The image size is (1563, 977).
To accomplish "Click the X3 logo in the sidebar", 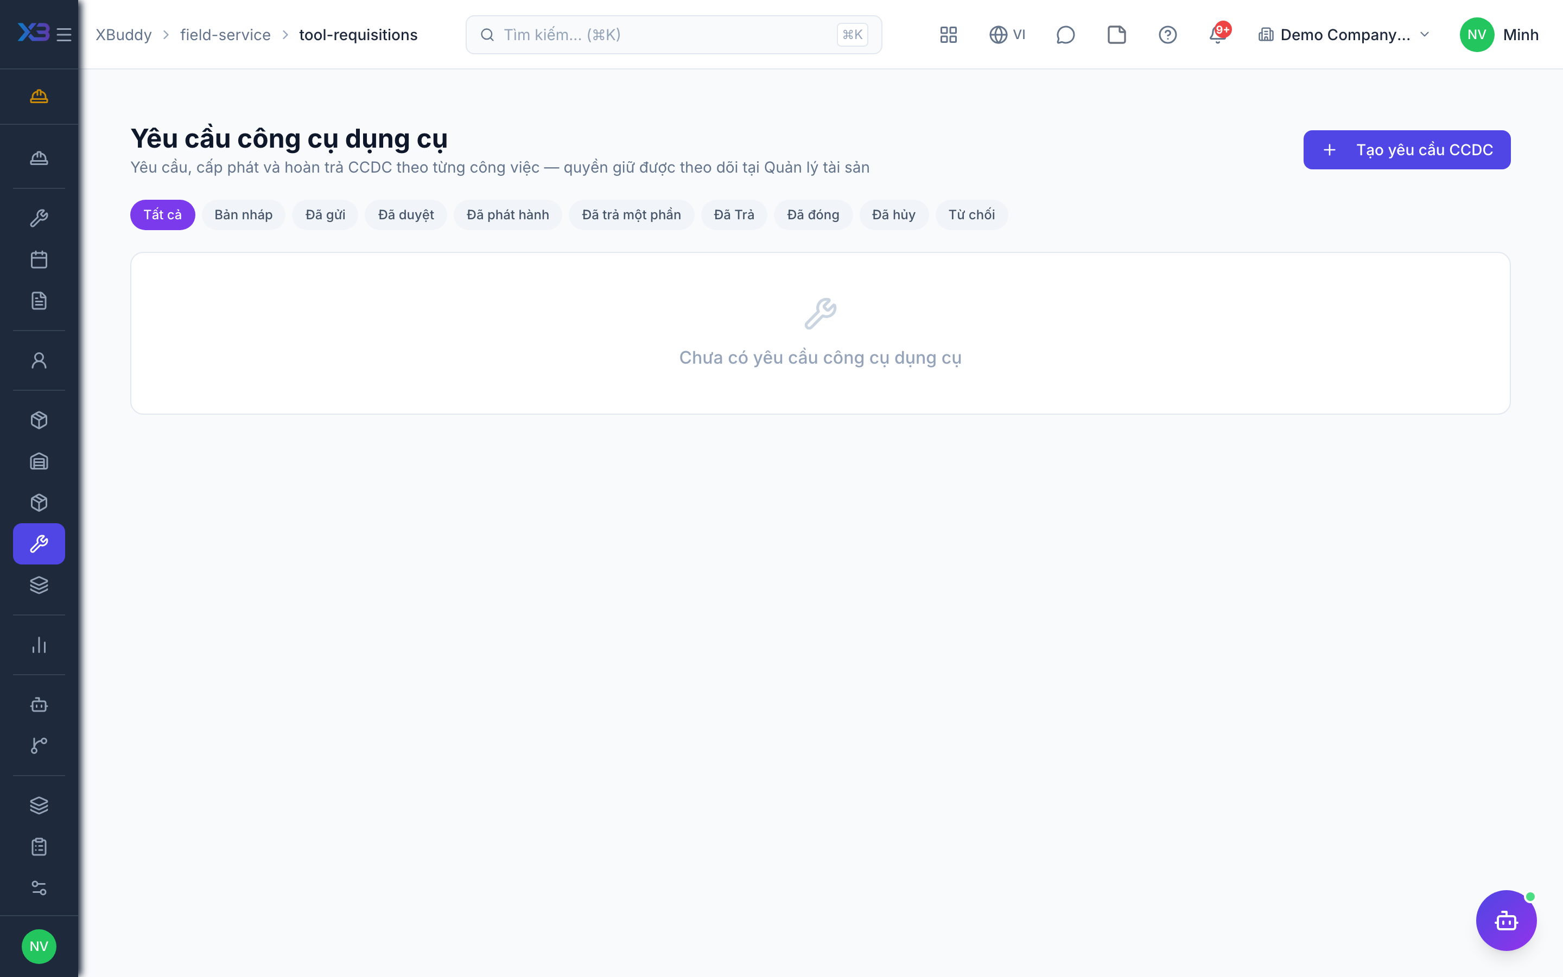I will coord(34,33).
